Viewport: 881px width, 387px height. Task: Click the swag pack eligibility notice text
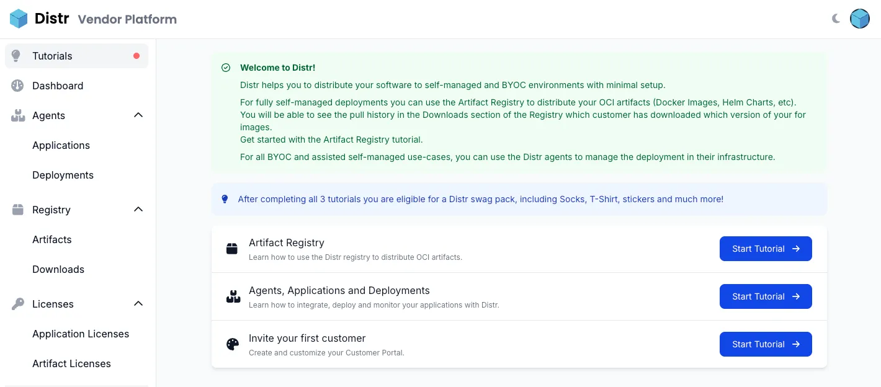click(481, 199)
